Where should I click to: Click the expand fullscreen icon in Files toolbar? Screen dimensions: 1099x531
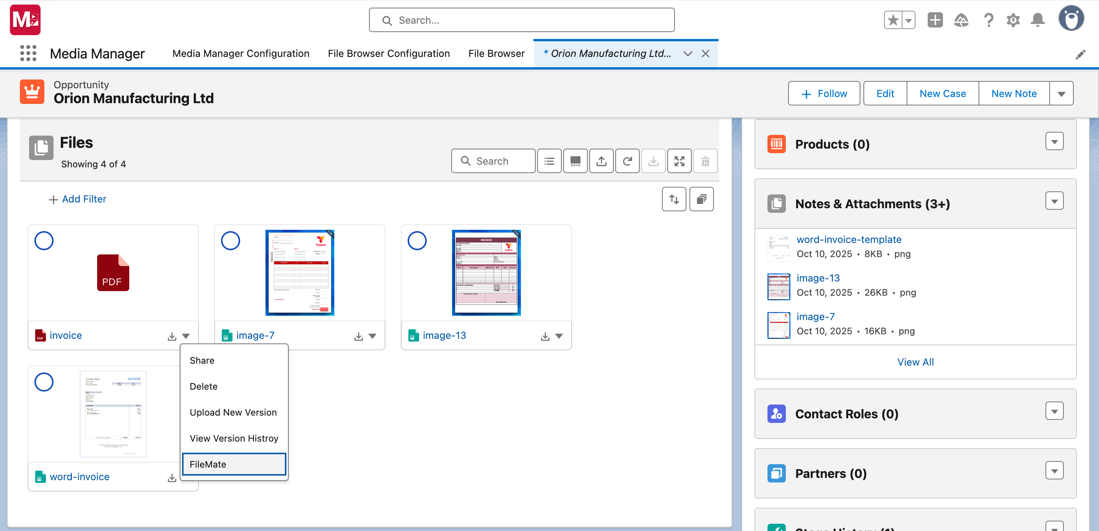point(679,161)
